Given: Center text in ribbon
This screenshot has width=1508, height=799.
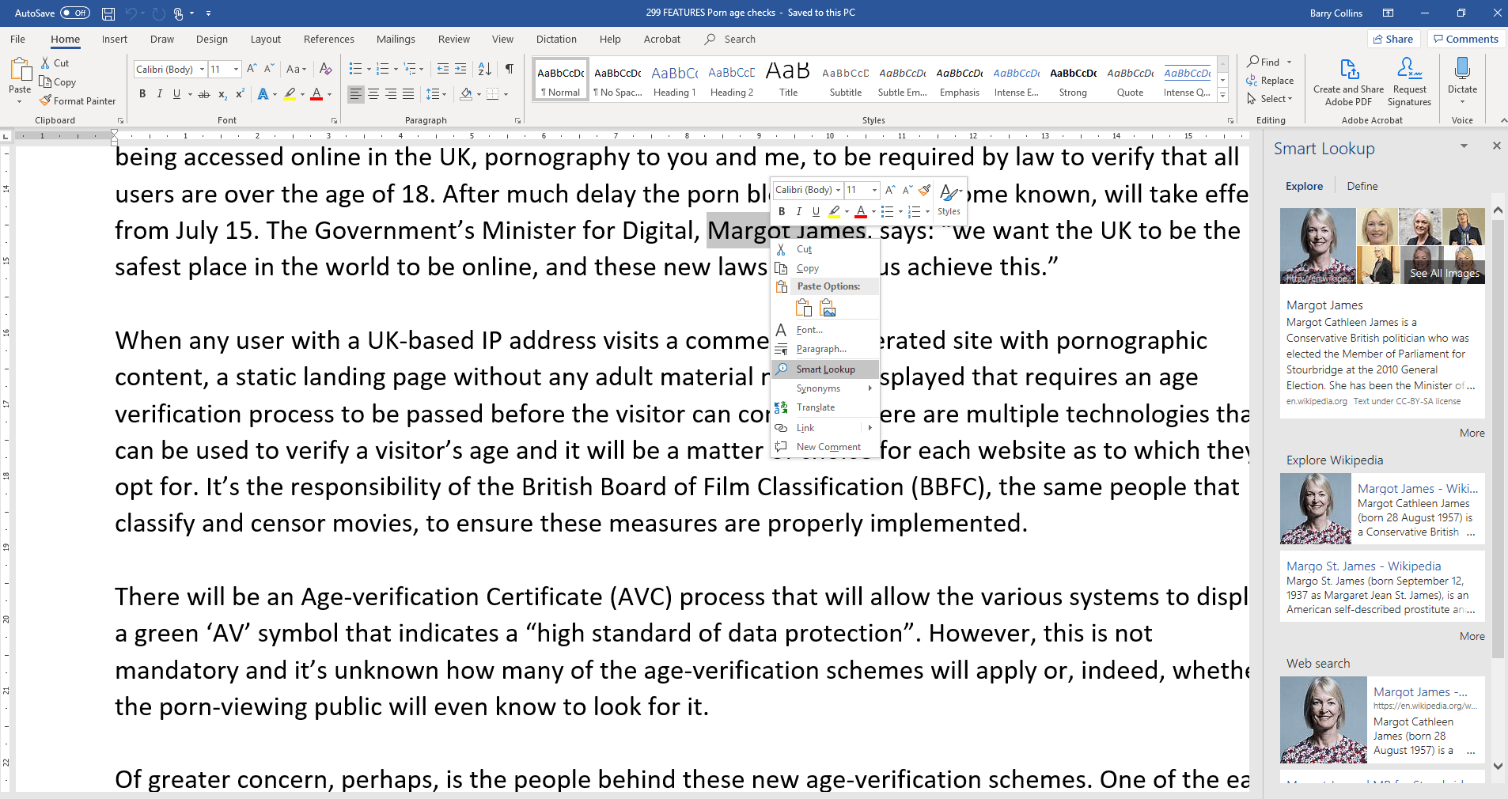Looking at the screenshot, I should click(x=373, y=94).
